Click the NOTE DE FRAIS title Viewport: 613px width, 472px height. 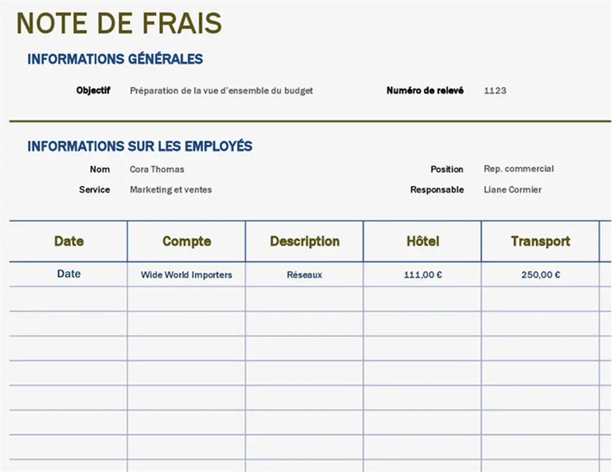[x=118, y=24]
